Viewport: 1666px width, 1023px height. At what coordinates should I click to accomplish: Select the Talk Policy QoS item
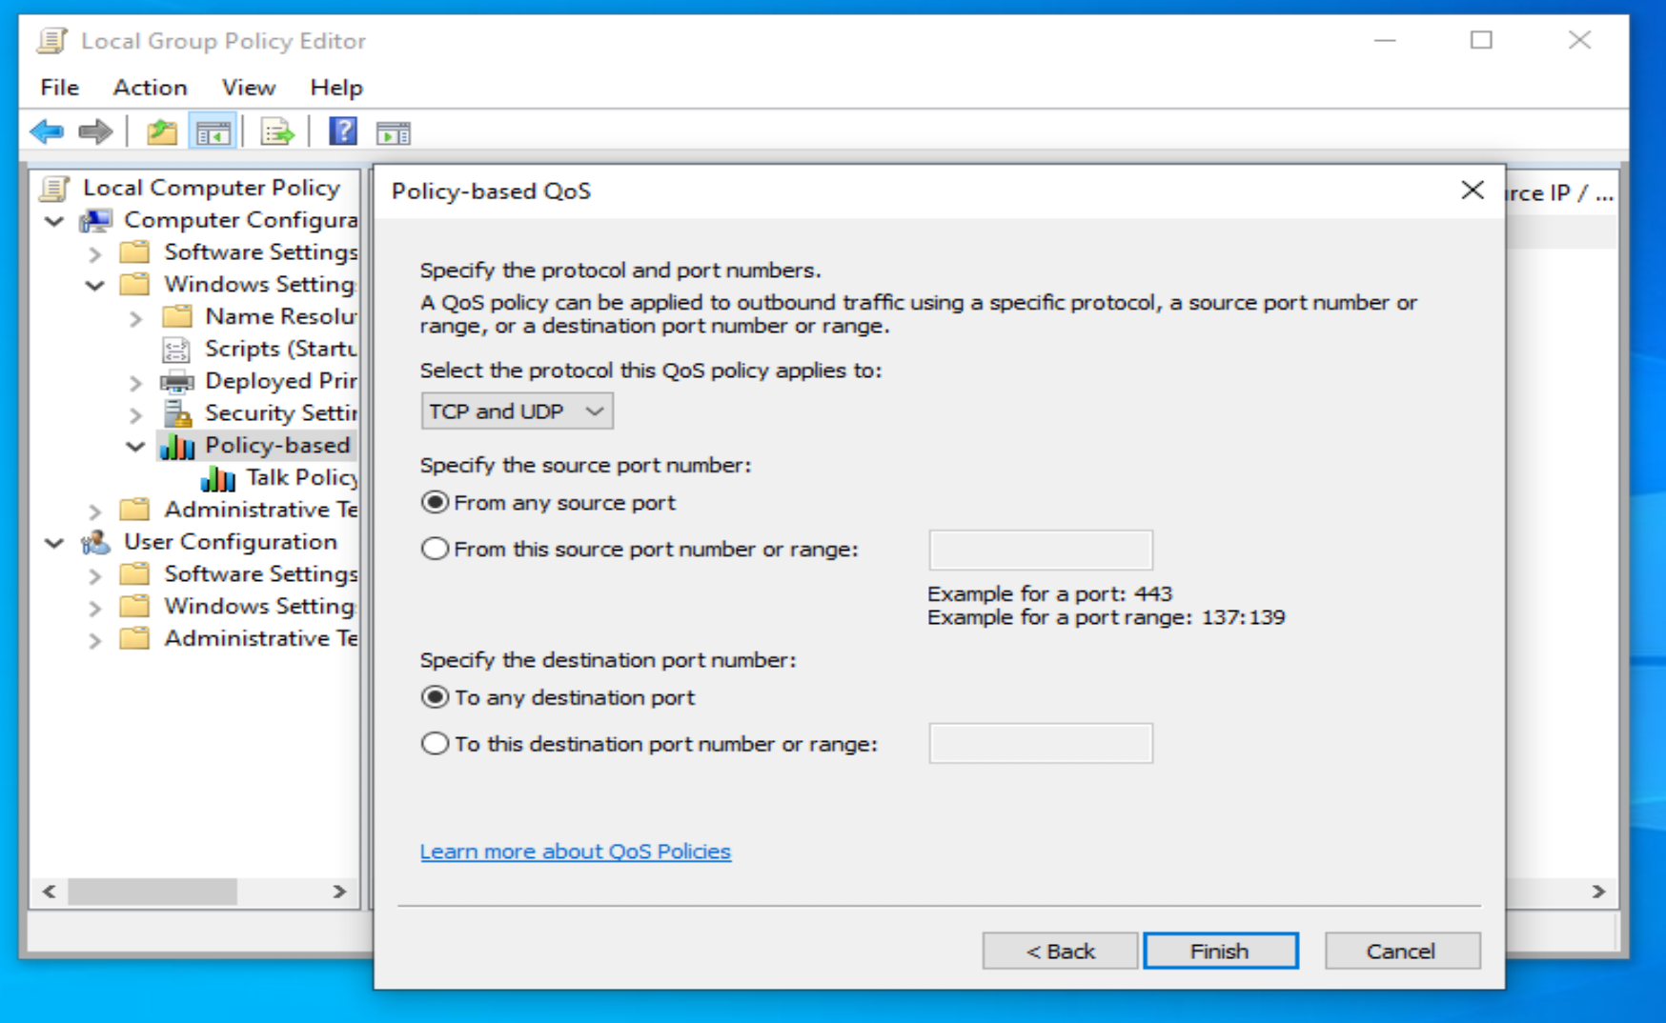pos(300,477)
